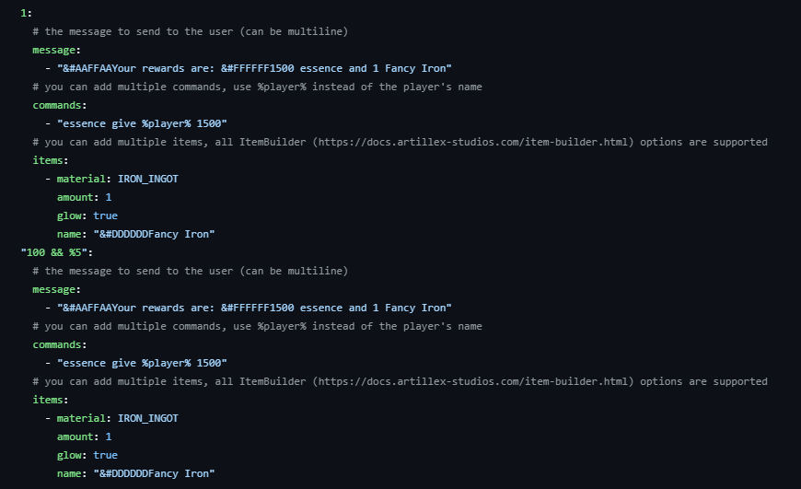The width and height of the screenshot is (801, 489).
Task: Place cursor on amount value under "100 && %5"
Action: click(109, 437)
